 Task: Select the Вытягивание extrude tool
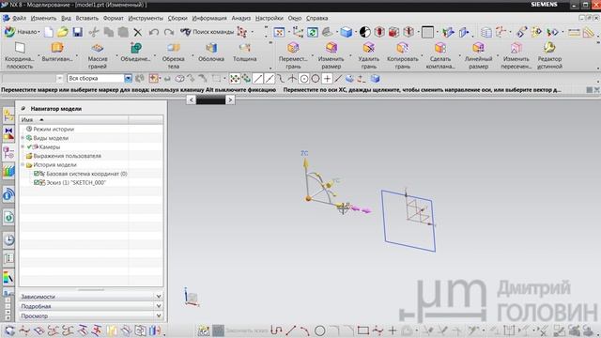coord(57,53)
